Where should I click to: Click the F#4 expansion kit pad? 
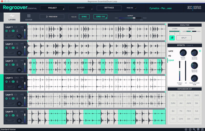pos(189,111)
